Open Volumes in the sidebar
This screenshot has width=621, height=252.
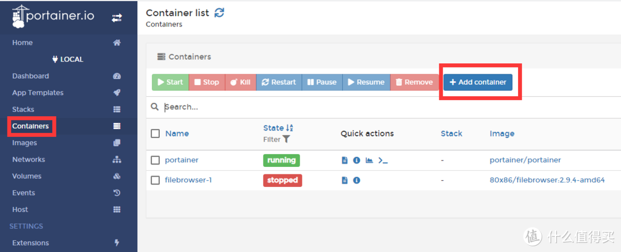click(26, 176)
